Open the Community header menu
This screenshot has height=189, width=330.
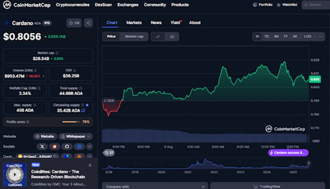click(155, 5)
